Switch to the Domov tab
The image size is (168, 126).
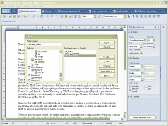[x=48, y=11]
